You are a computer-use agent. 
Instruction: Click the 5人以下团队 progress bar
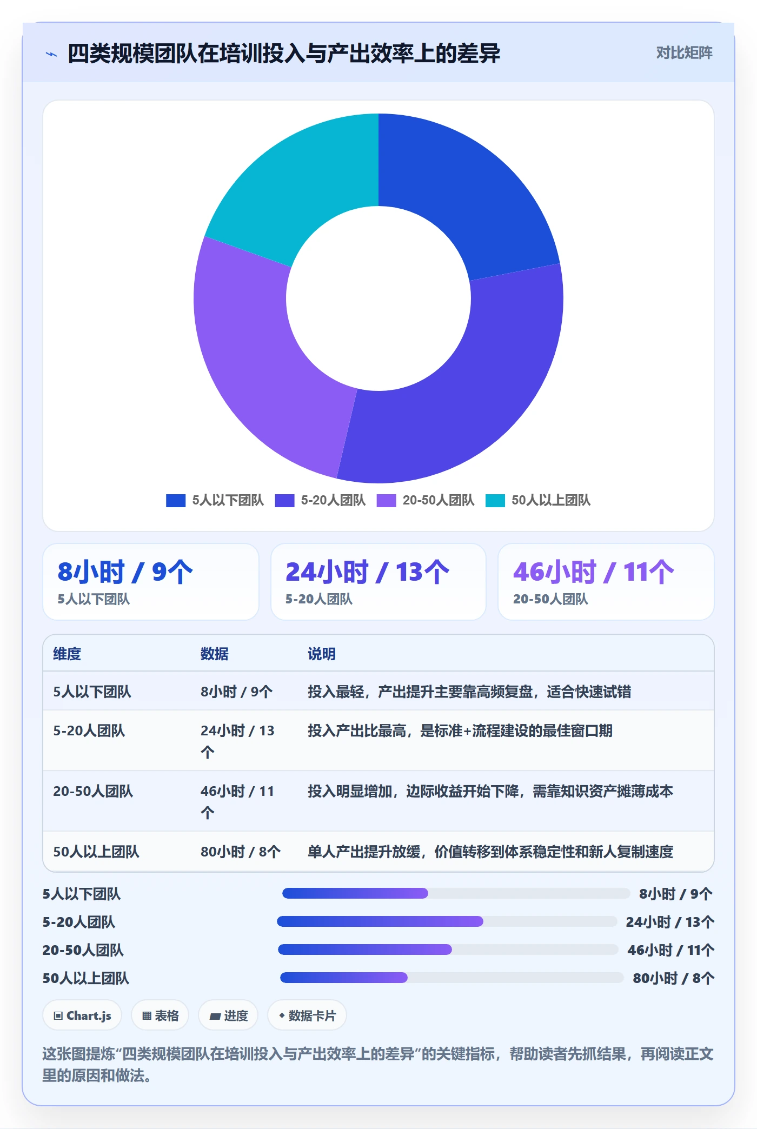click(456, 893)
